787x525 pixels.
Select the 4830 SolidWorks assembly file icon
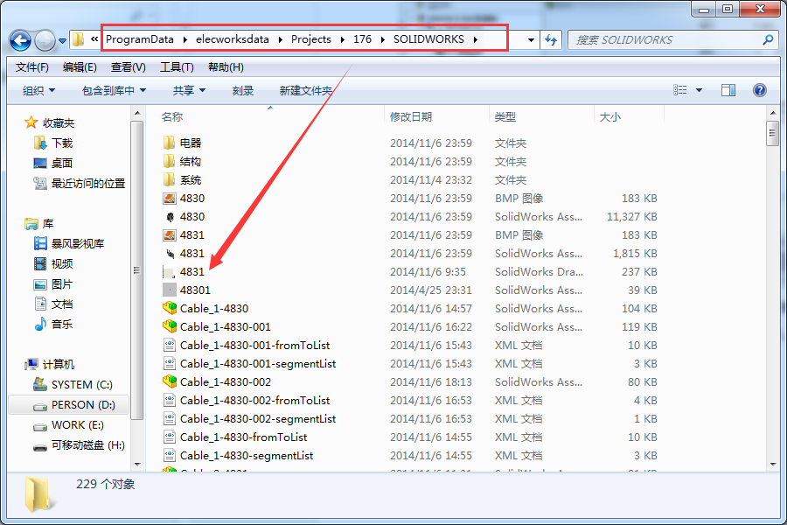pyautogui.click(x=171, y=217)
